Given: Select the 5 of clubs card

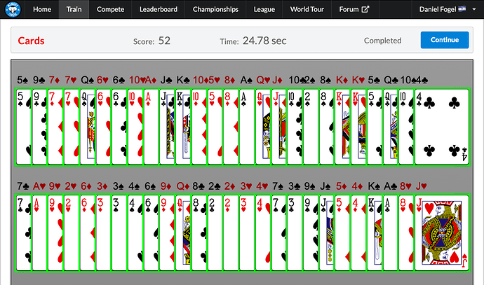Looking at the screenshot, I should point(375,127).
